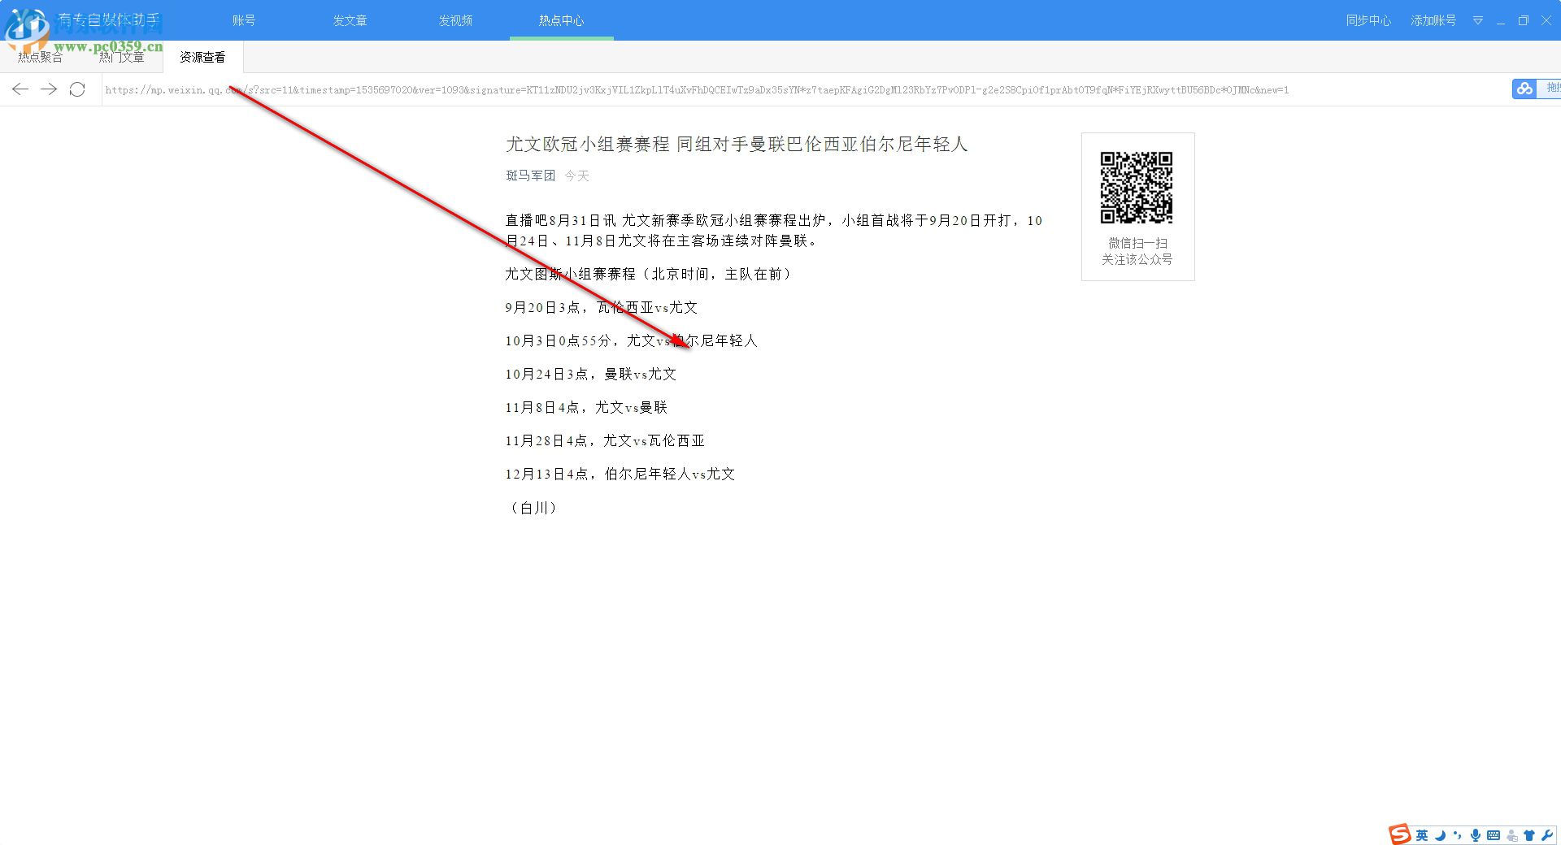Viewport: 1561px width, 845px height.
Task: Click the （白川） author credit text
Action: pos(533,508)
